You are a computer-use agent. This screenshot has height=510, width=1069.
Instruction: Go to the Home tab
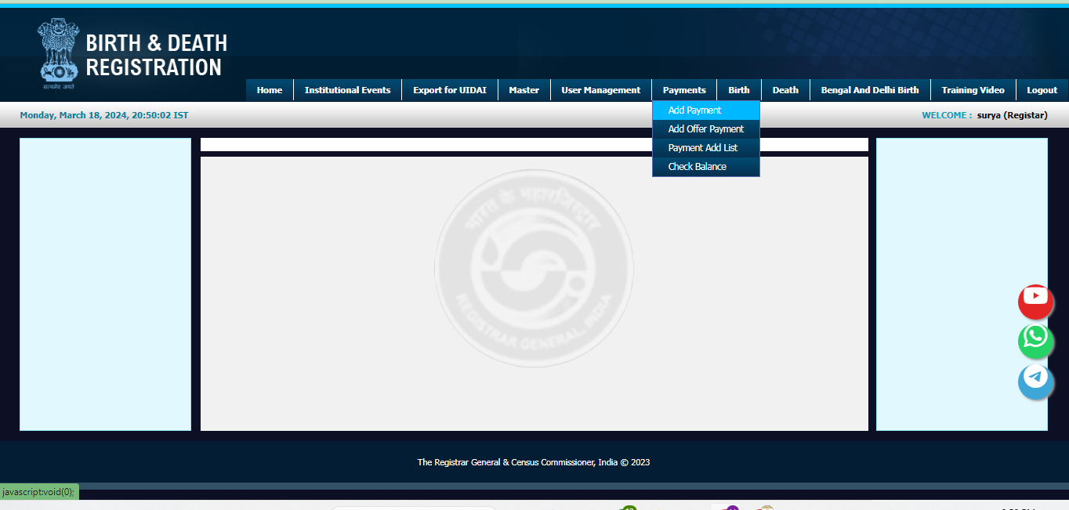[x=269, y=89]
